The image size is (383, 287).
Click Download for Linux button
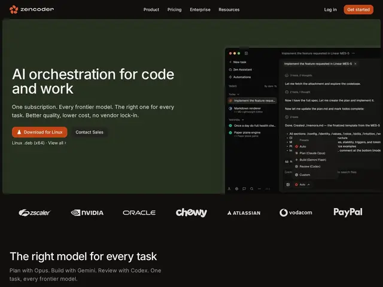[x=39, y=132]
